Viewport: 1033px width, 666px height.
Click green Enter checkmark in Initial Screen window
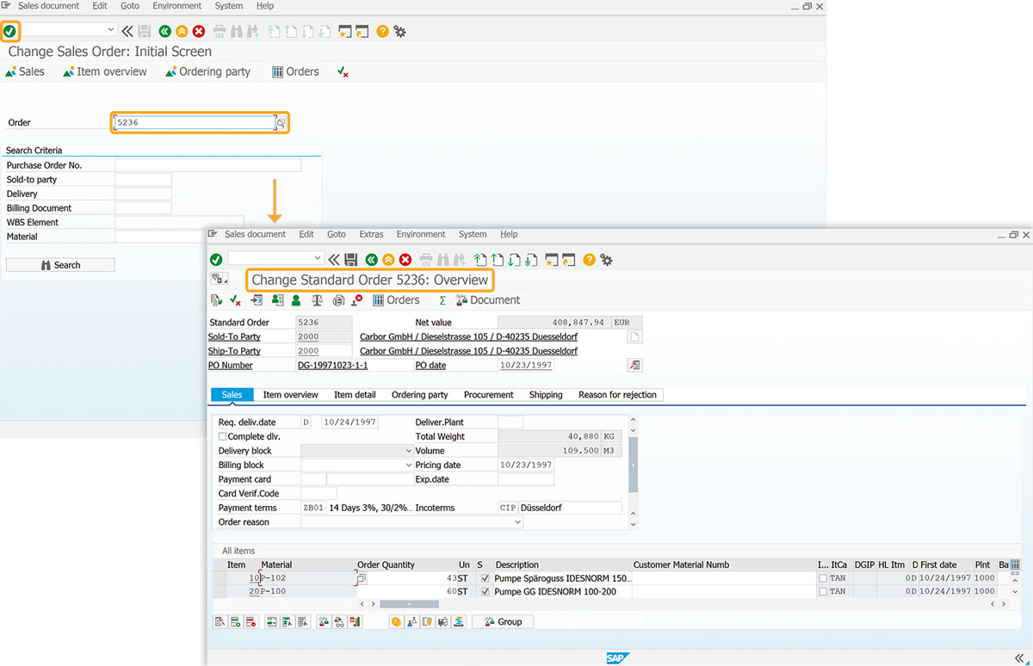point(9,31)
